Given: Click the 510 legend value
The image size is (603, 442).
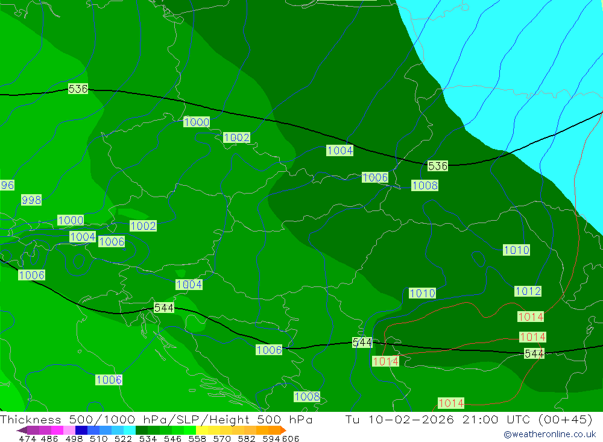Looking at the screenshot, I should point(98,439).
